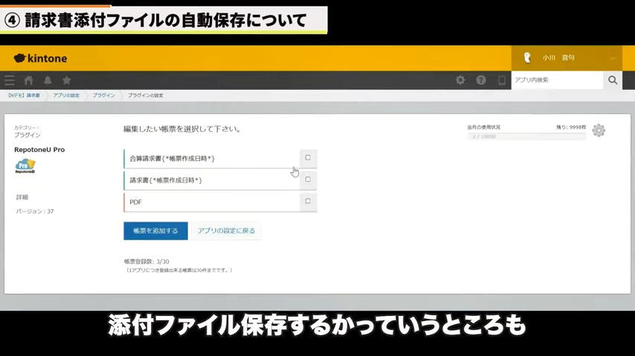This screenshot has width=635, height=356.
Task: Click 残り: 9998枚 usage text
Action: coord(571,127)
